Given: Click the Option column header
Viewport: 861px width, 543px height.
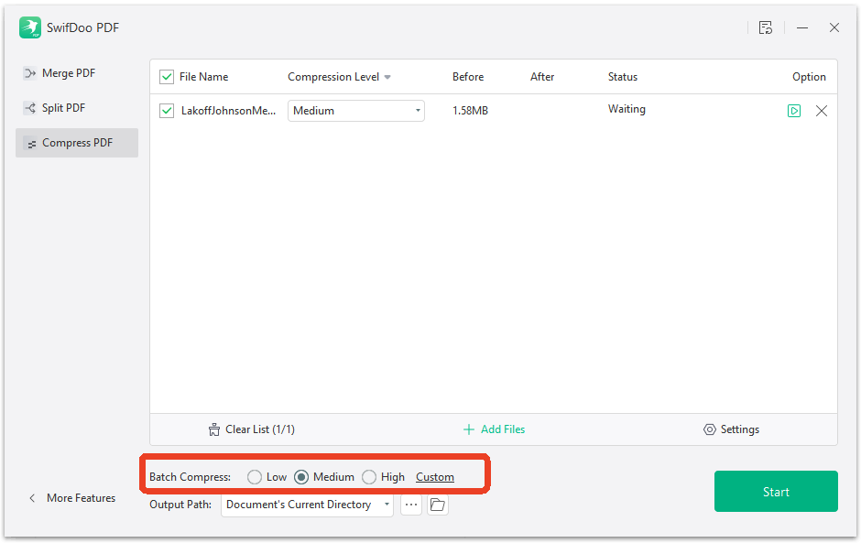Looking at the screenshot, I should coord(809,77).
